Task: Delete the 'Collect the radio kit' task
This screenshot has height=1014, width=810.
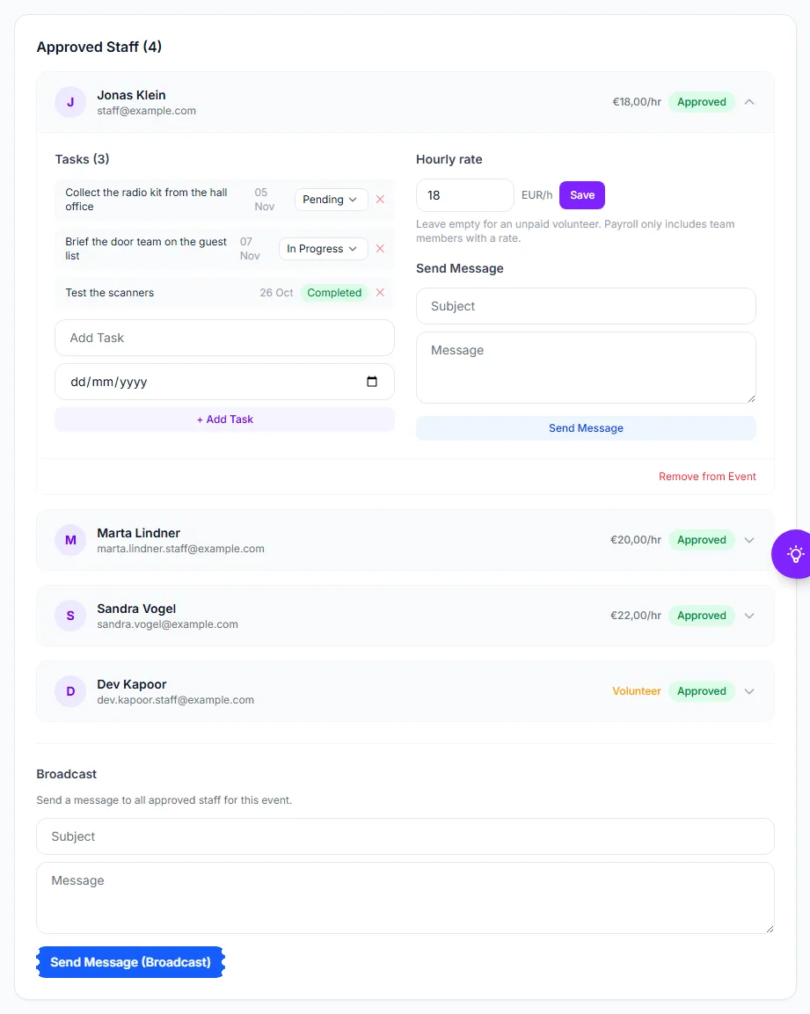Action: (381, 199)
